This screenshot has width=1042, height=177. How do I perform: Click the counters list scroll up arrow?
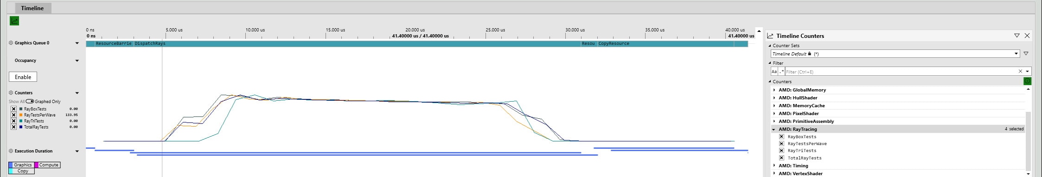point(1028,89)
